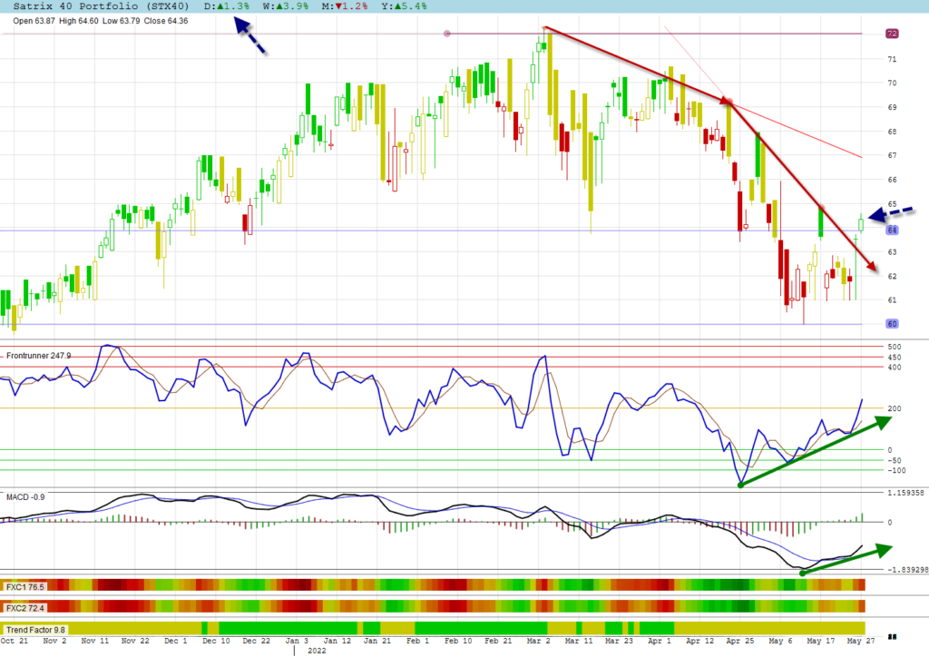Click the Nov 11 date label
Viewport: 929px width, 667px height.
(x=94, y=641)
